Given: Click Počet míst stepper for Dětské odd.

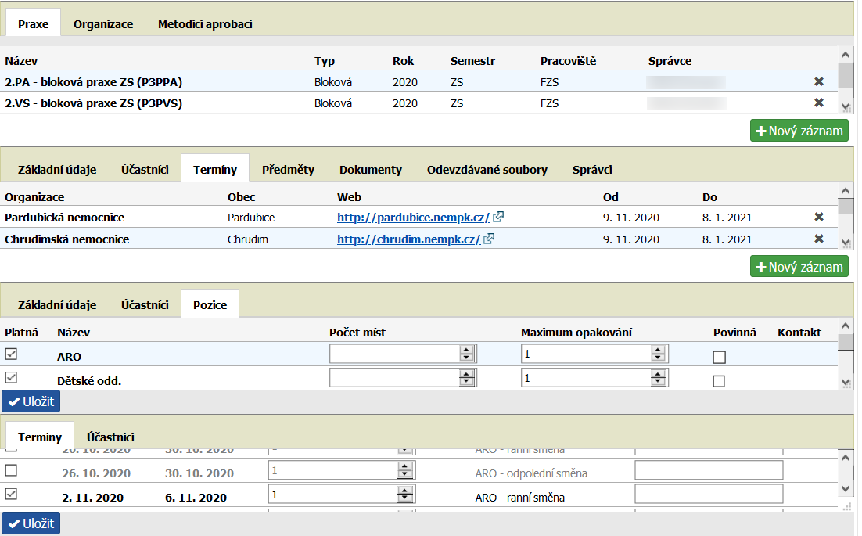Looking at the screenshot, I should tap(467, 378).
